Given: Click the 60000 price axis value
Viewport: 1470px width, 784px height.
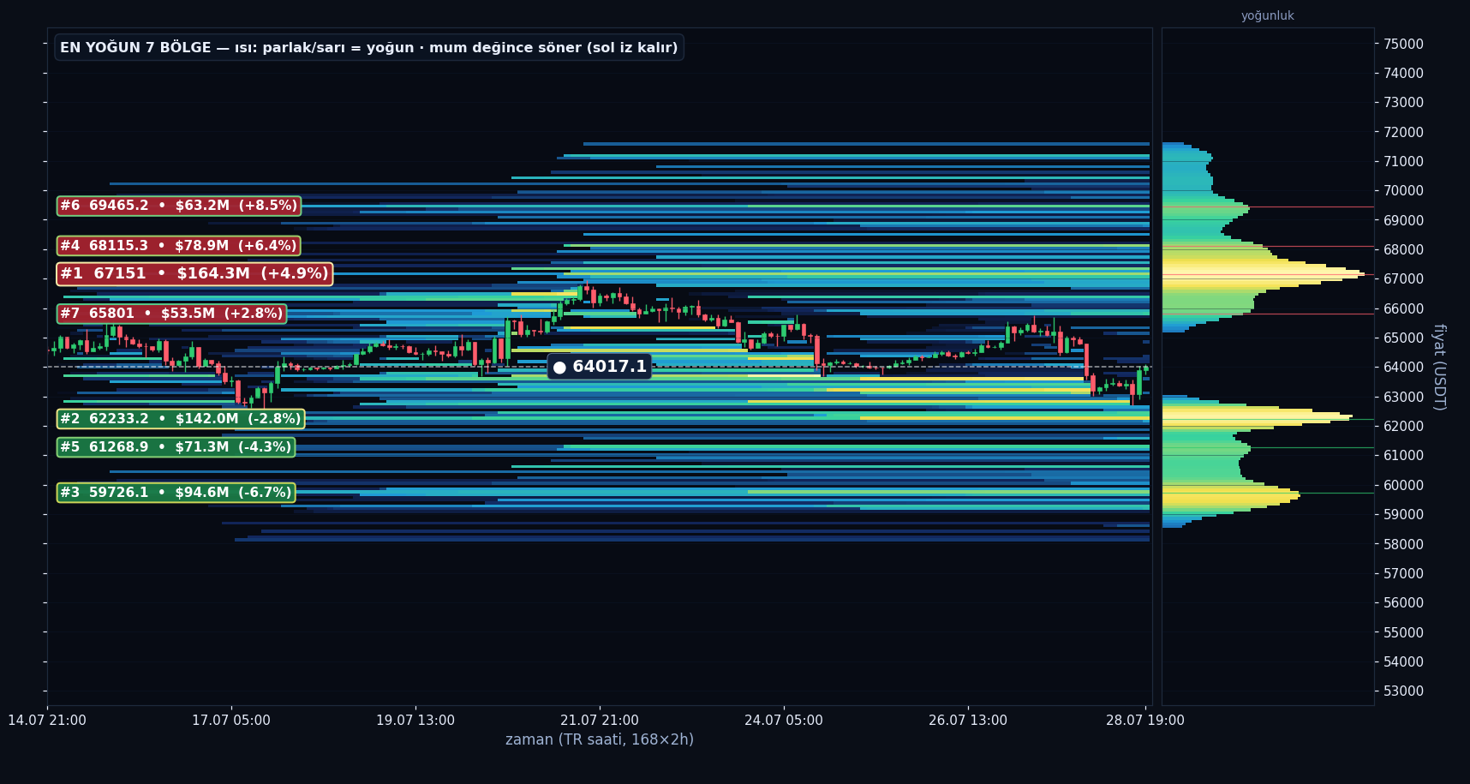Looking at the screenshot, I should click(1403, 485).
